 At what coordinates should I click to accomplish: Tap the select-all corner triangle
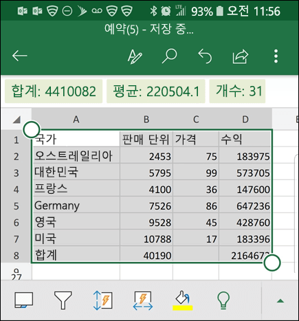click(16, 120)
